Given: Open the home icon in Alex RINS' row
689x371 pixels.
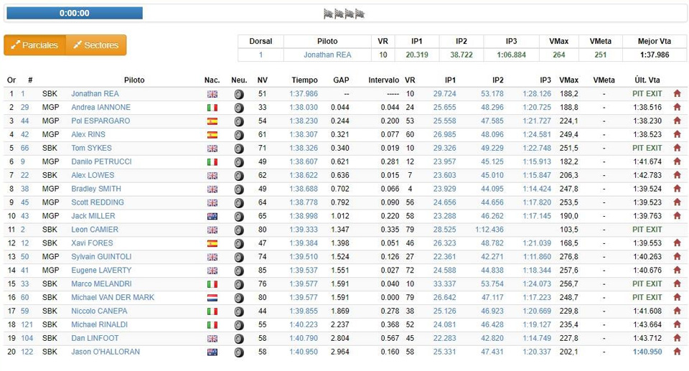Looking at the screenshot, I should 677,134.
